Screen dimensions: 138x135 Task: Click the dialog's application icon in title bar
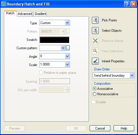(3, 4)
